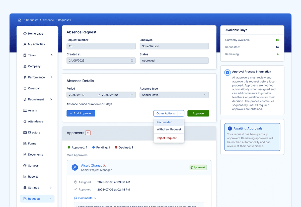301x207 pixels.
Task: Click the Pending: 1 status legend
Action: [101, 148]
